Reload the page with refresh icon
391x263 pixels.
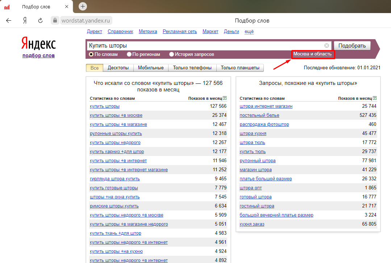point(40,20)
